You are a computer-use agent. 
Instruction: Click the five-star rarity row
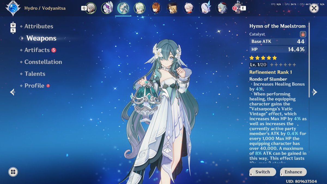pos(263,58)
